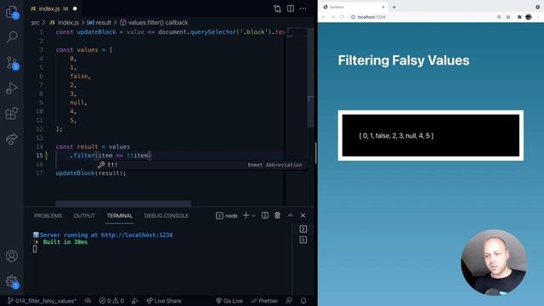Click the feedback icon in status bar
The height and width of the screenshot is (306, 544).
pyautogui.click(x=289, y=301)
